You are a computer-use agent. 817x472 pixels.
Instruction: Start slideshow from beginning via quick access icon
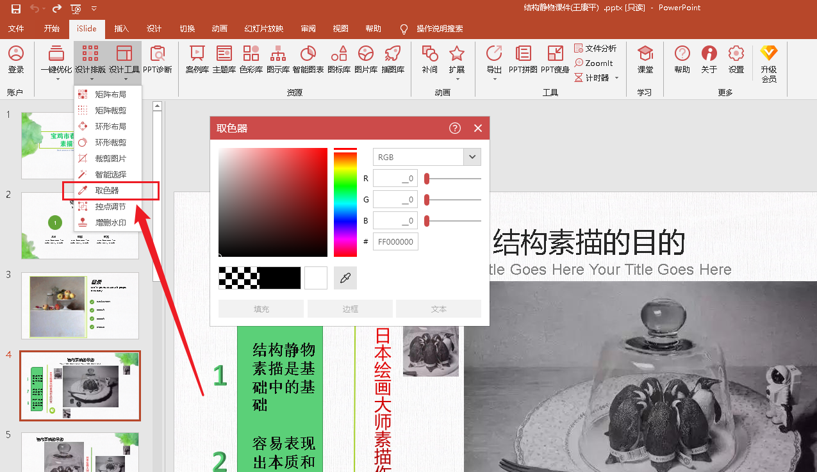pyautogui.click(x=76, y=8)
